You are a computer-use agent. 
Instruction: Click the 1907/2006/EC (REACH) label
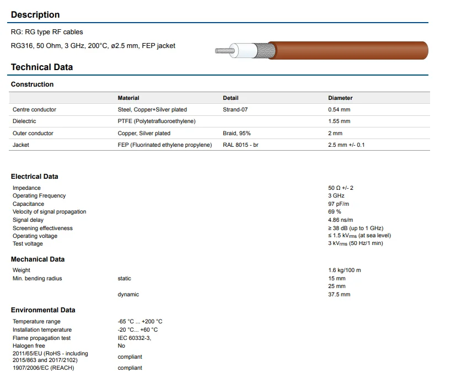click(x=44, y=368)
